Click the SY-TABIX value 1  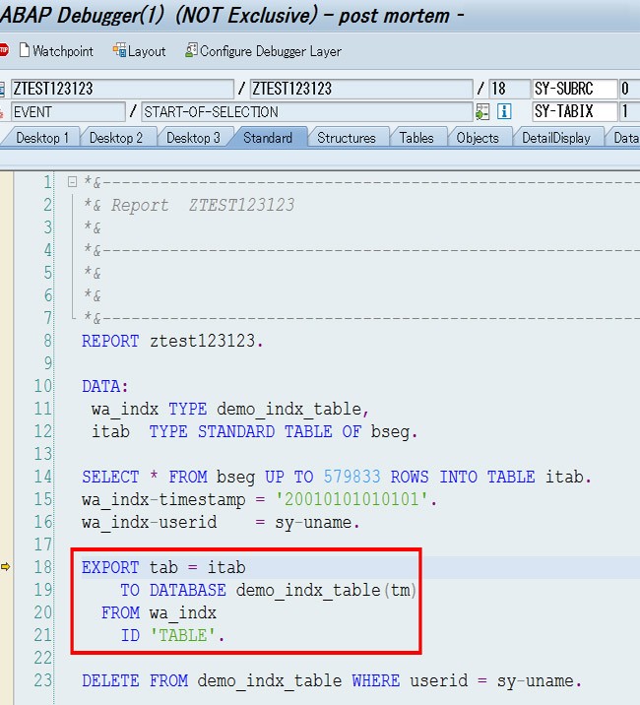click(629, 111)
